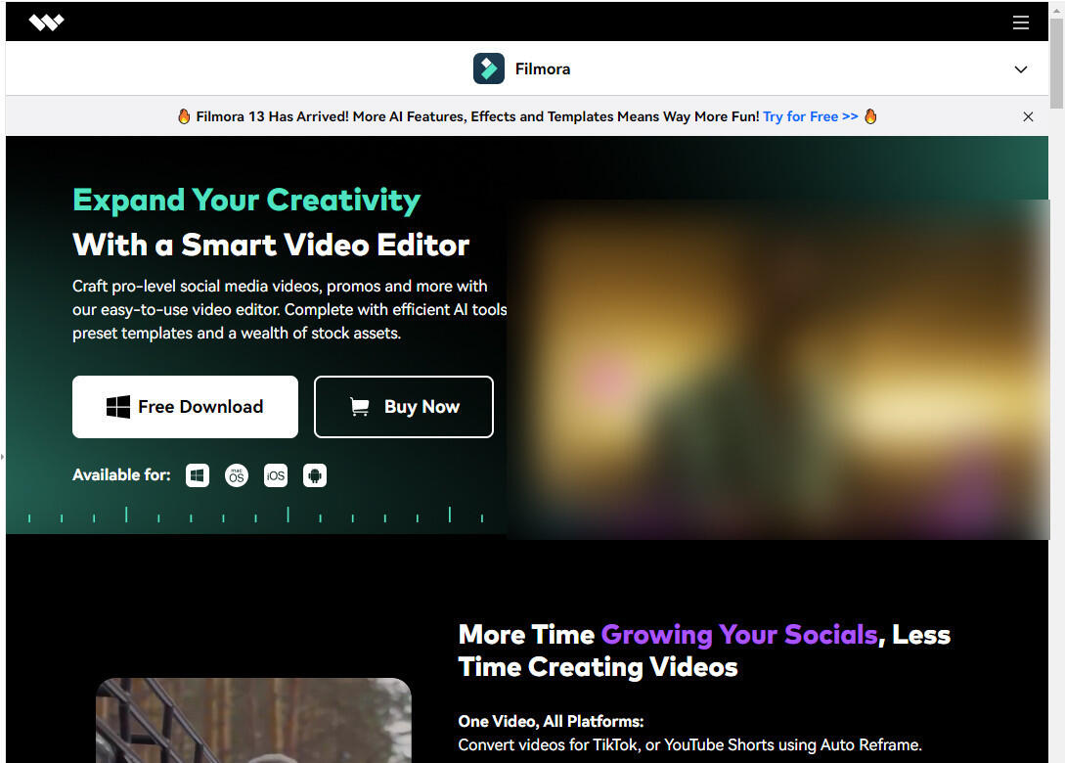Click the Buy Now button label
The image size is (1065, 763).
pos(422,407)
